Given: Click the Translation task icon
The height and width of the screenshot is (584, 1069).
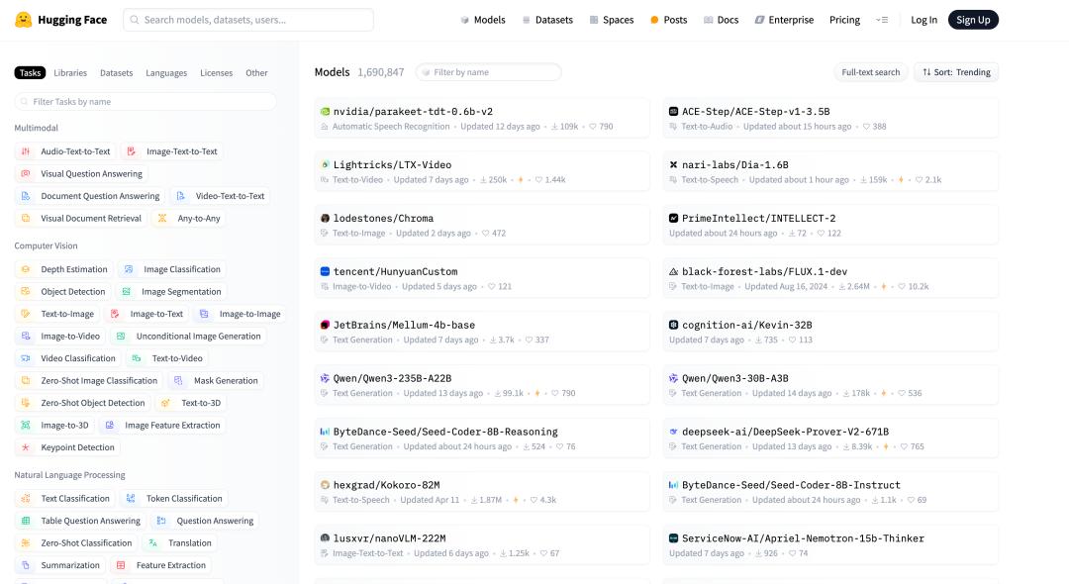Looking at the screenshot, I should pos(153,543).
